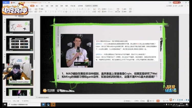Open the 开始 (Home) ribbon tab

(x=32, y=6)
